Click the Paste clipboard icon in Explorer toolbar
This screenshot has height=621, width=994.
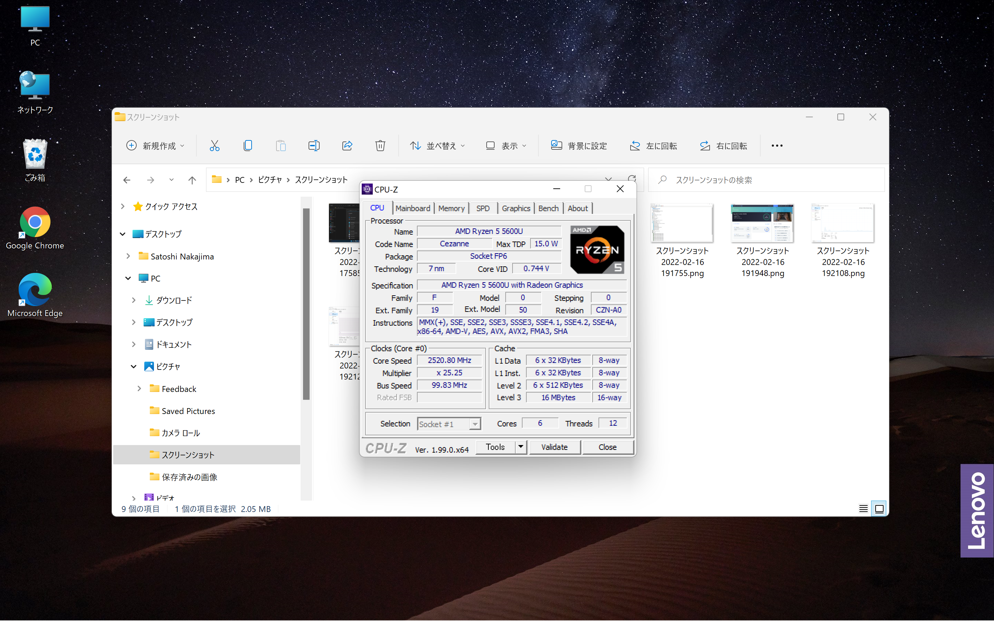[281, 145]
